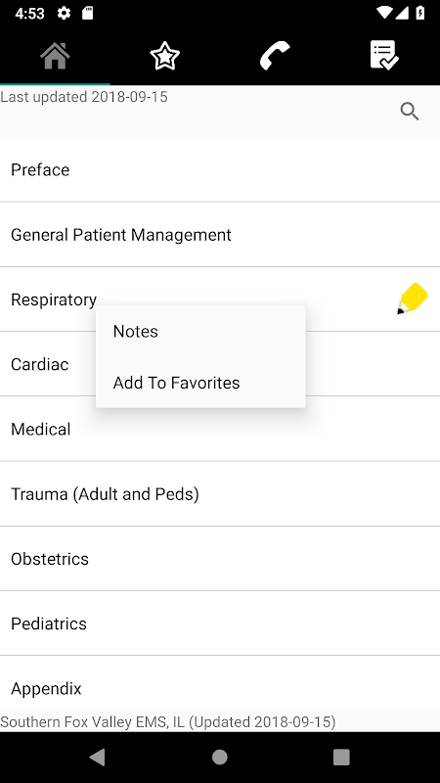Open the Pediatrics section
Viewport: 440px width, 783px height.
(x=220, y=623)
